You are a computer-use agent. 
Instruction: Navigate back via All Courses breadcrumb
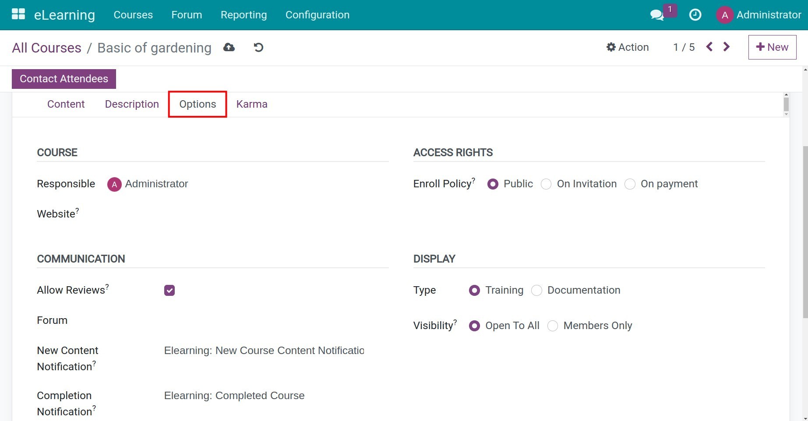point(46,48)
